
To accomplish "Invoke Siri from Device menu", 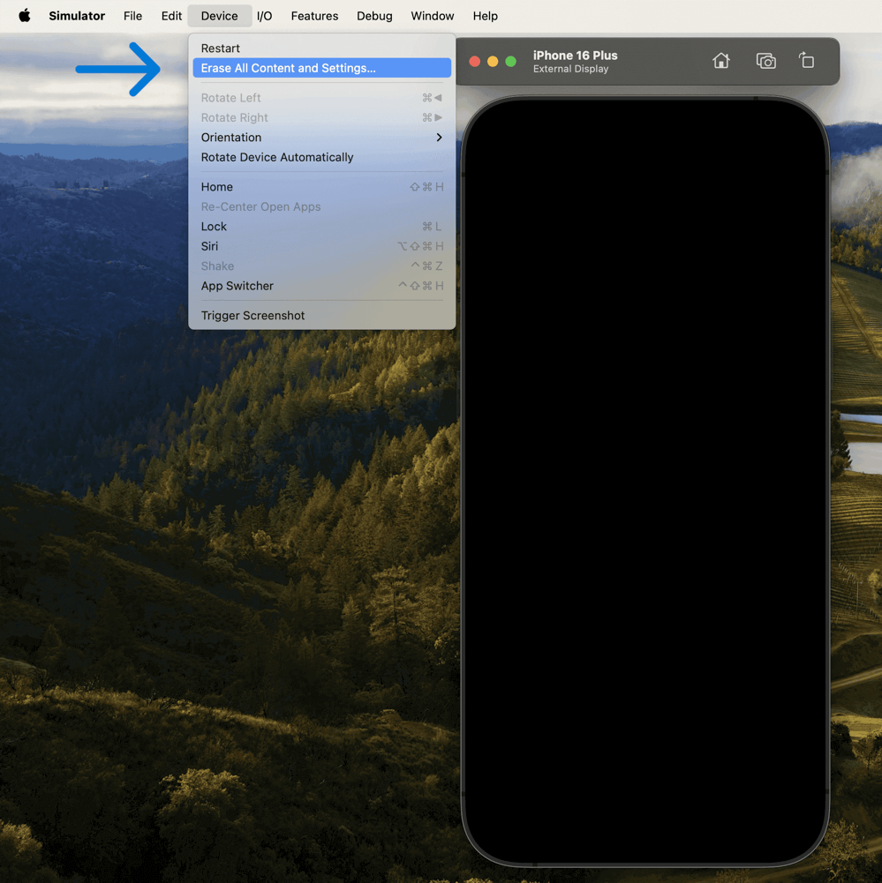I will 209,246.
